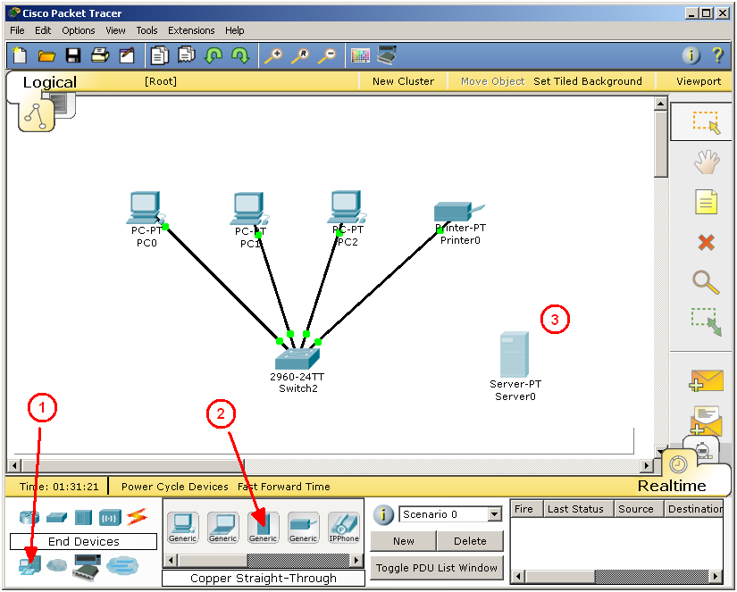Open the Scenario 0 dropdown
Image resolution: width=737 pixels, height=592 pixels.
494,514
